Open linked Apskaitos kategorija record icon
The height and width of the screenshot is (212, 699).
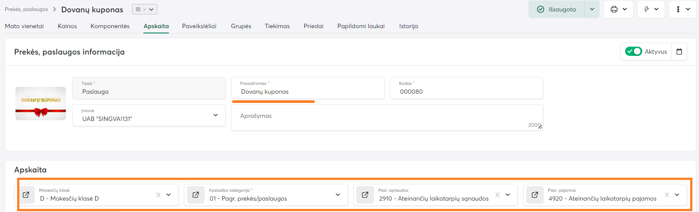196,195
